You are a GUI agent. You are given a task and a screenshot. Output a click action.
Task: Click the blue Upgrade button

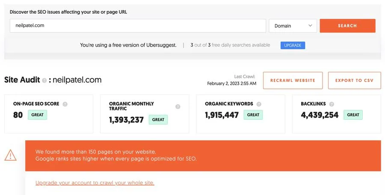[293, 45]
